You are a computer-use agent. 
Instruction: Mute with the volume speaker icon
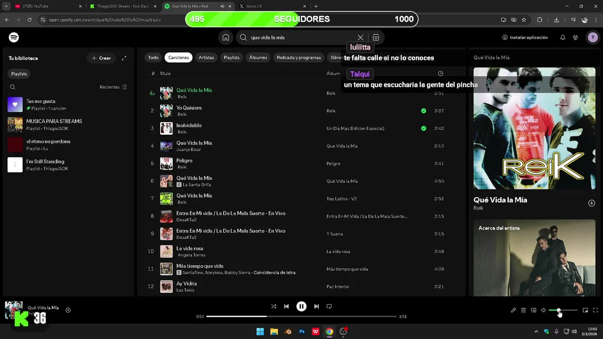(x=544, y=310)
